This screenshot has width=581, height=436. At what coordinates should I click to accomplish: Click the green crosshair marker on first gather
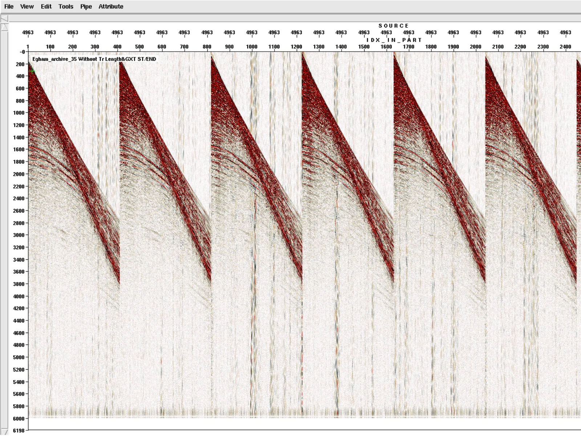pyautogui.click(x=32, y=71)
